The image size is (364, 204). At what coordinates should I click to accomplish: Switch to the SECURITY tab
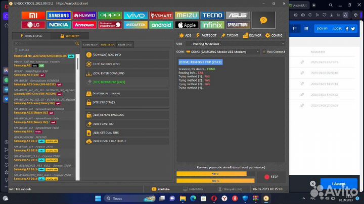click(70, 36)
